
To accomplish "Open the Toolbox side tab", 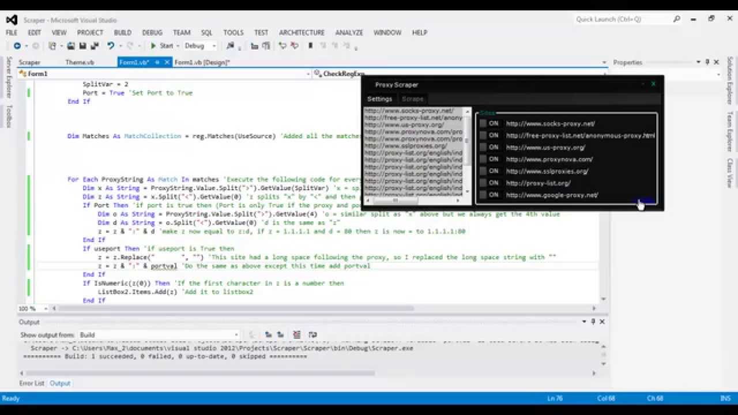I will [9, 116].
